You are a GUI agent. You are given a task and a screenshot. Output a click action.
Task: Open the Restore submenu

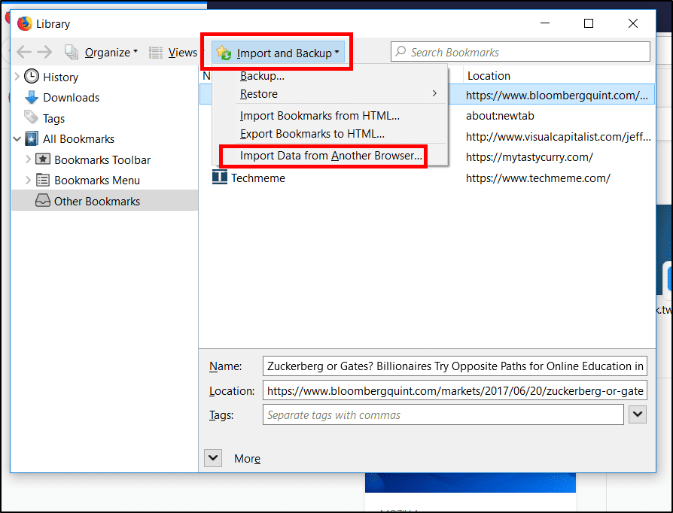330,93
